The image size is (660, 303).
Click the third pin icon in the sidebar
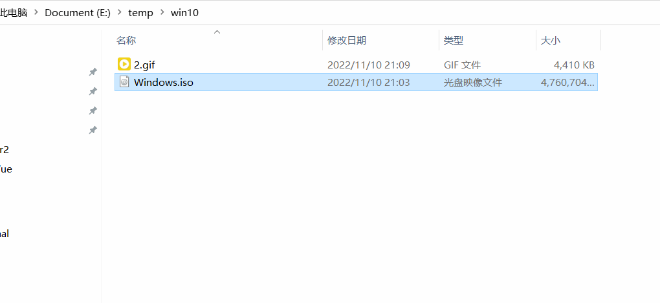tap(93, 111)
